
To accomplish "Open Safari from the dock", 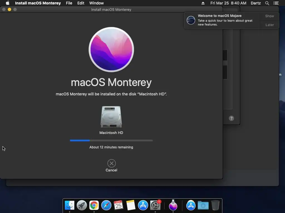I will pyautogui.click(x=106, y=206).
